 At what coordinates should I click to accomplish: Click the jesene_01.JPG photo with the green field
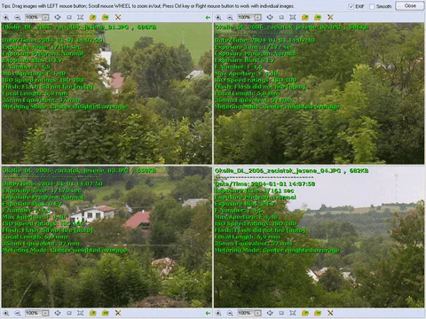(106, 93)
